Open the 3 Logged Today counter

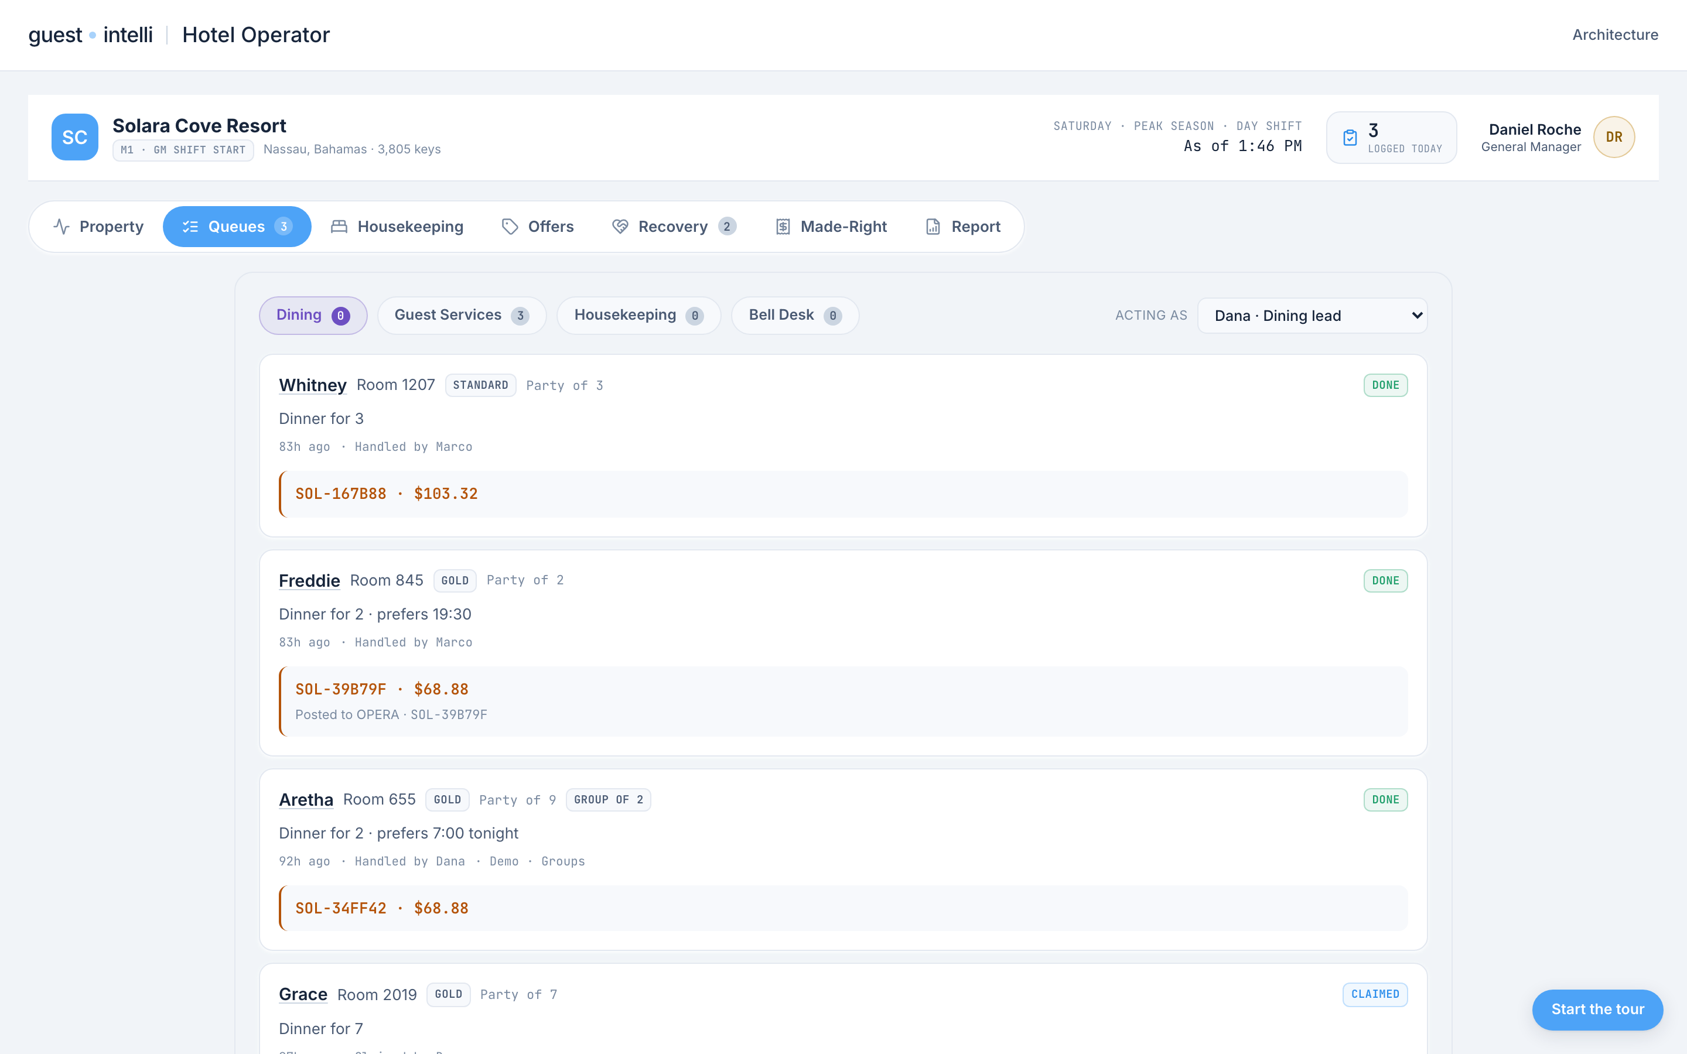pos(1391,138)
